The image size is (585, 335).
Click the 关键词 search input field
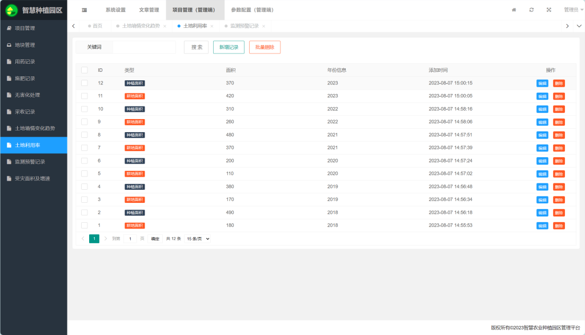click(144, 47)
